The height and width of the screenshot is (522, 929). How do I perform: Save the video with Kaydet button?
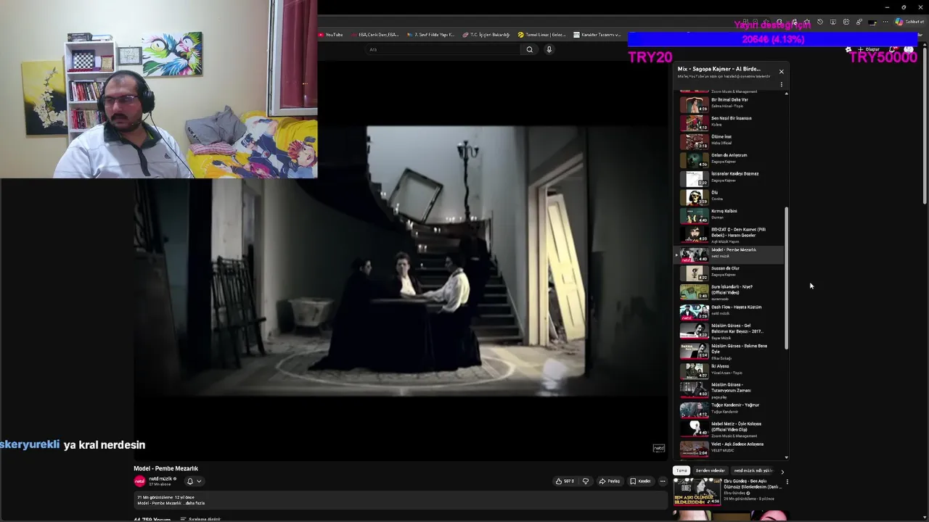click(x=640, y=481)
